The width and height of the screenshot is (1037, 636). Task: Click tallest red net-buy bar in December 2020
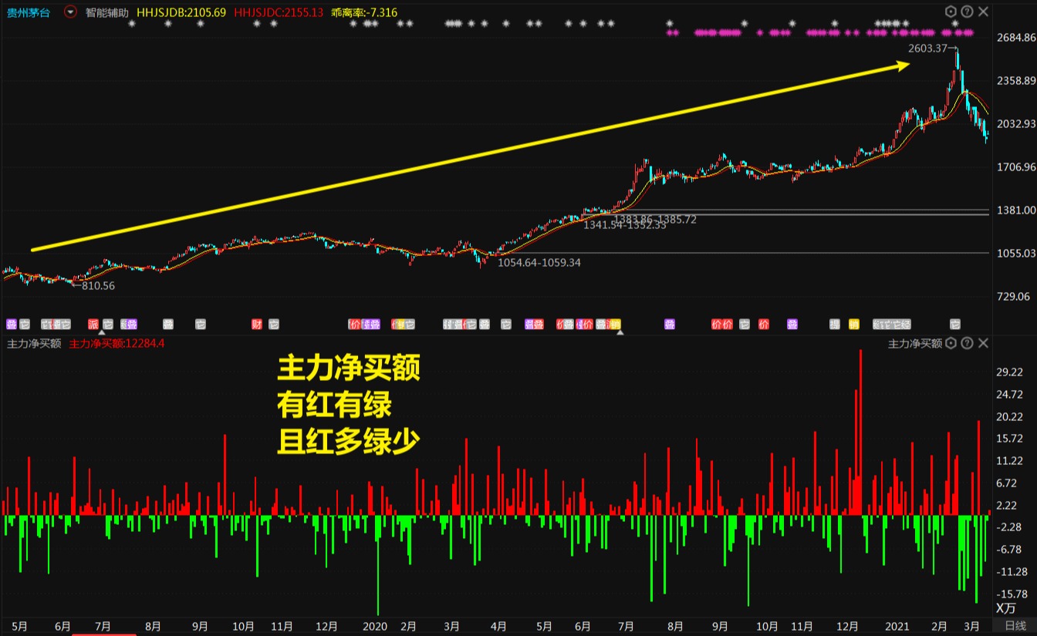click(860, 432)
